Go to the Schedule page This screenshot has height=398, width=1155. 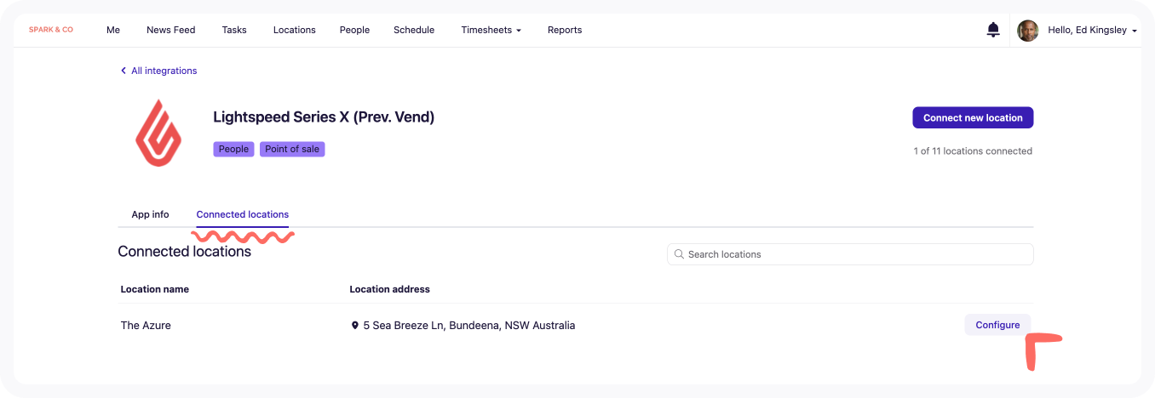[x=414, y=30]
